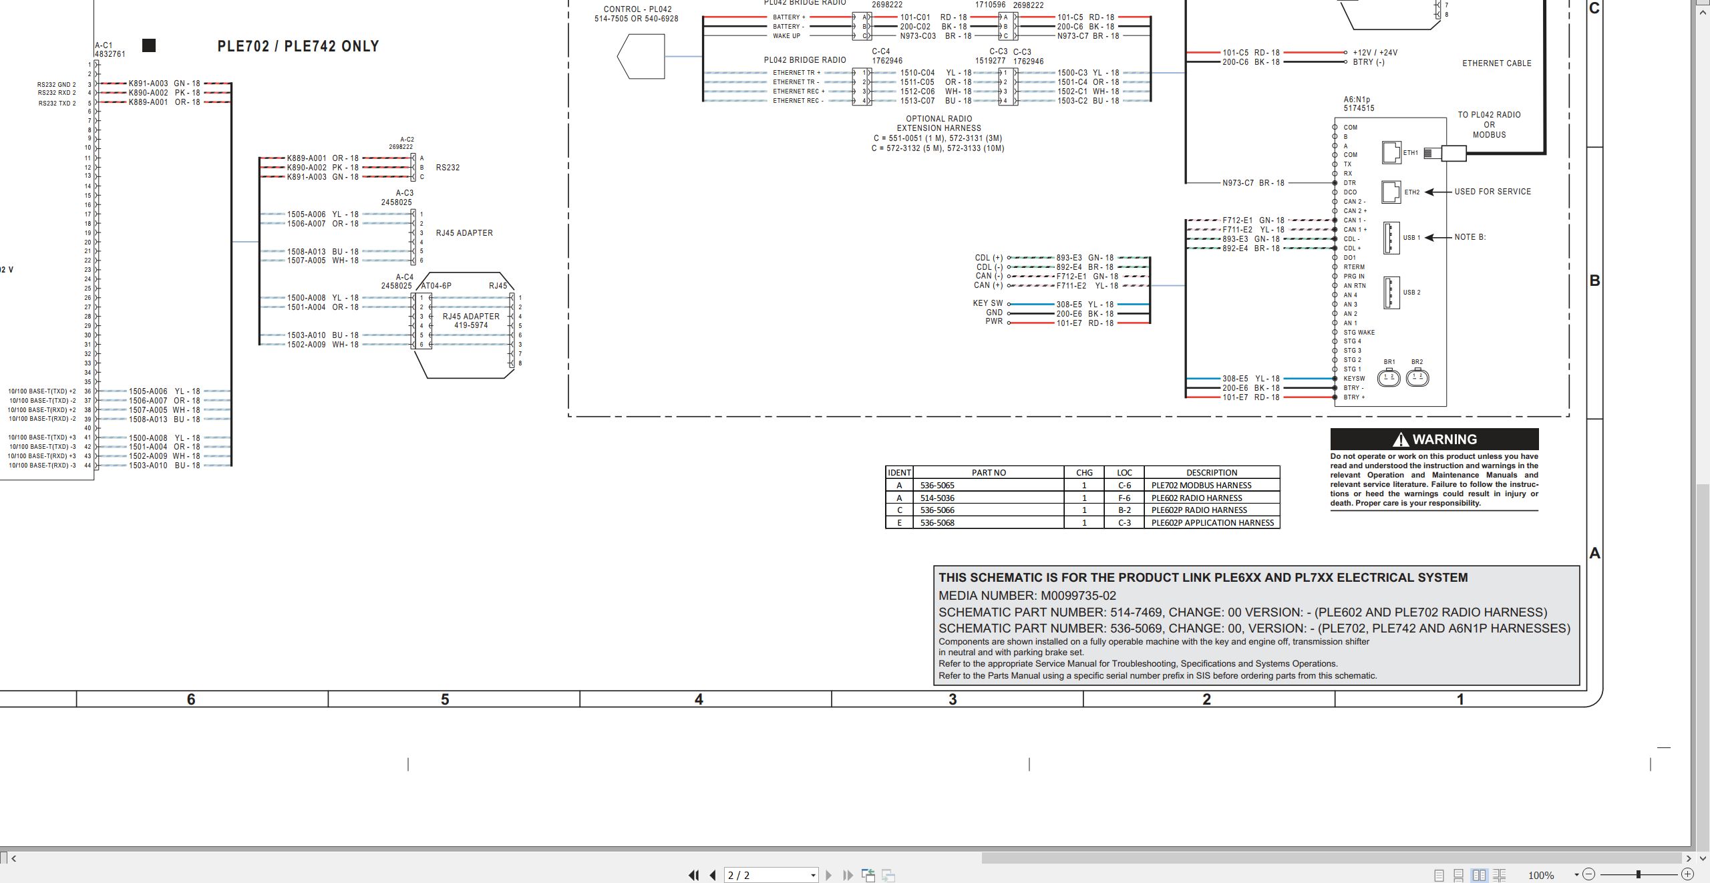Click grid row letter B on right
The image size is (1710, 883).
pos(1594,281)
